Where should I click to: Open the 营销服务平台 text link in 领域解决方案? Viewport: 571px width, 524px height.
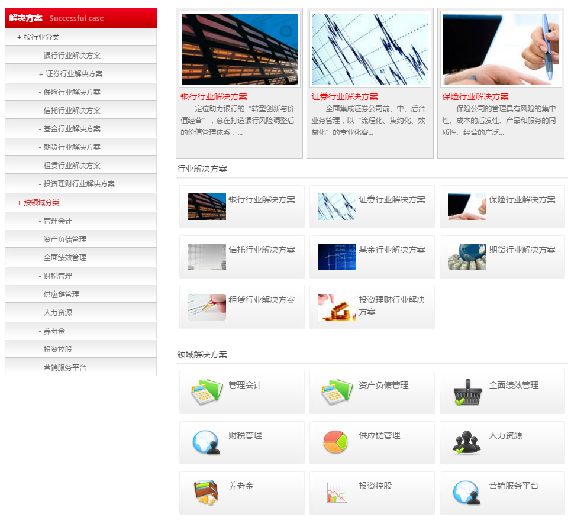[514, 486]
